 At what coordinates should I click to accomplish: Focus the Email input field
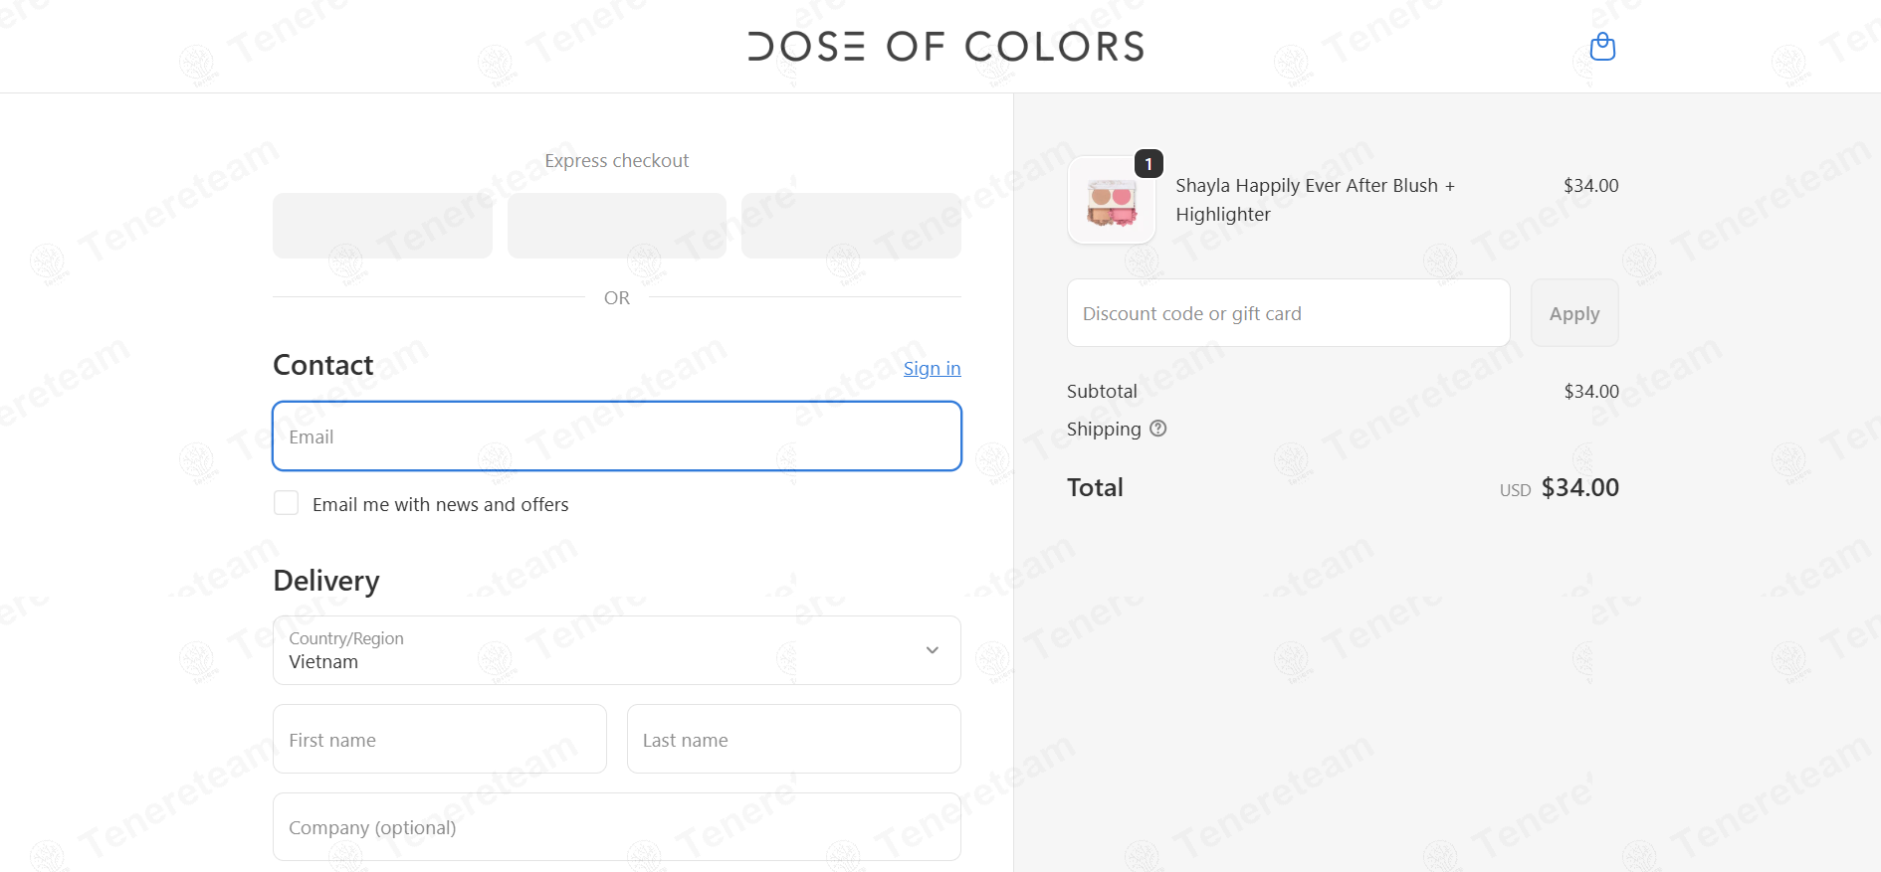coord(617,436)
